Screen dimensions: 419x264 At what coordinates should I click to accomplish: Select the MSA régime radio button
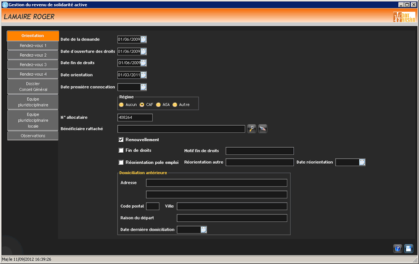[158, 104]
